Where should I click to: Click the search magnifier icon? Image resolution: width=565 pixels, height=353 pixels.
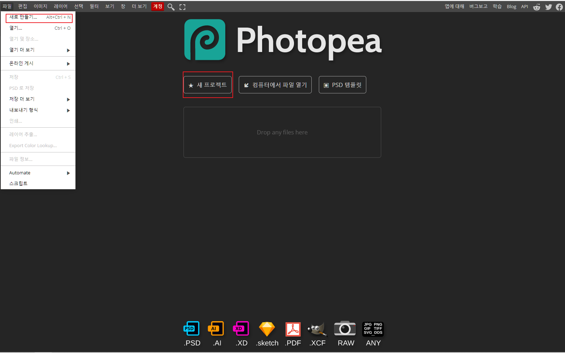point(171,7)
